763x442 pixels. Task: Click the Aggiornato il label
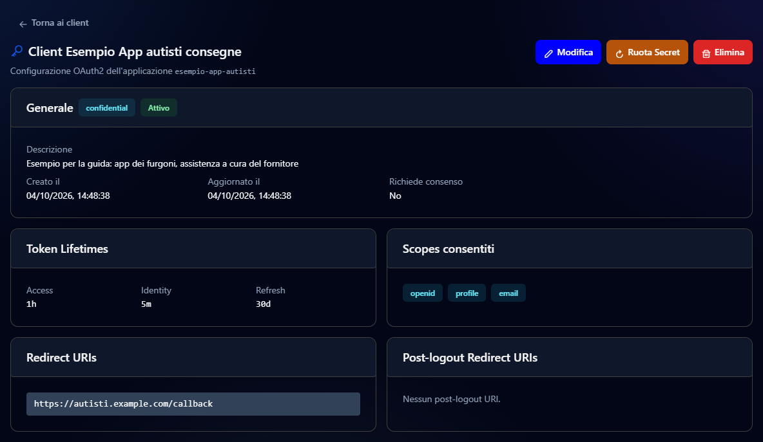coord(233,181)
